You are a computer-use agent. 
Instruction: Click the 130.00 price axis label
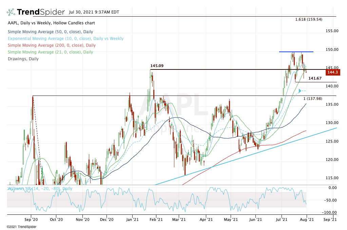coord(332,123)
